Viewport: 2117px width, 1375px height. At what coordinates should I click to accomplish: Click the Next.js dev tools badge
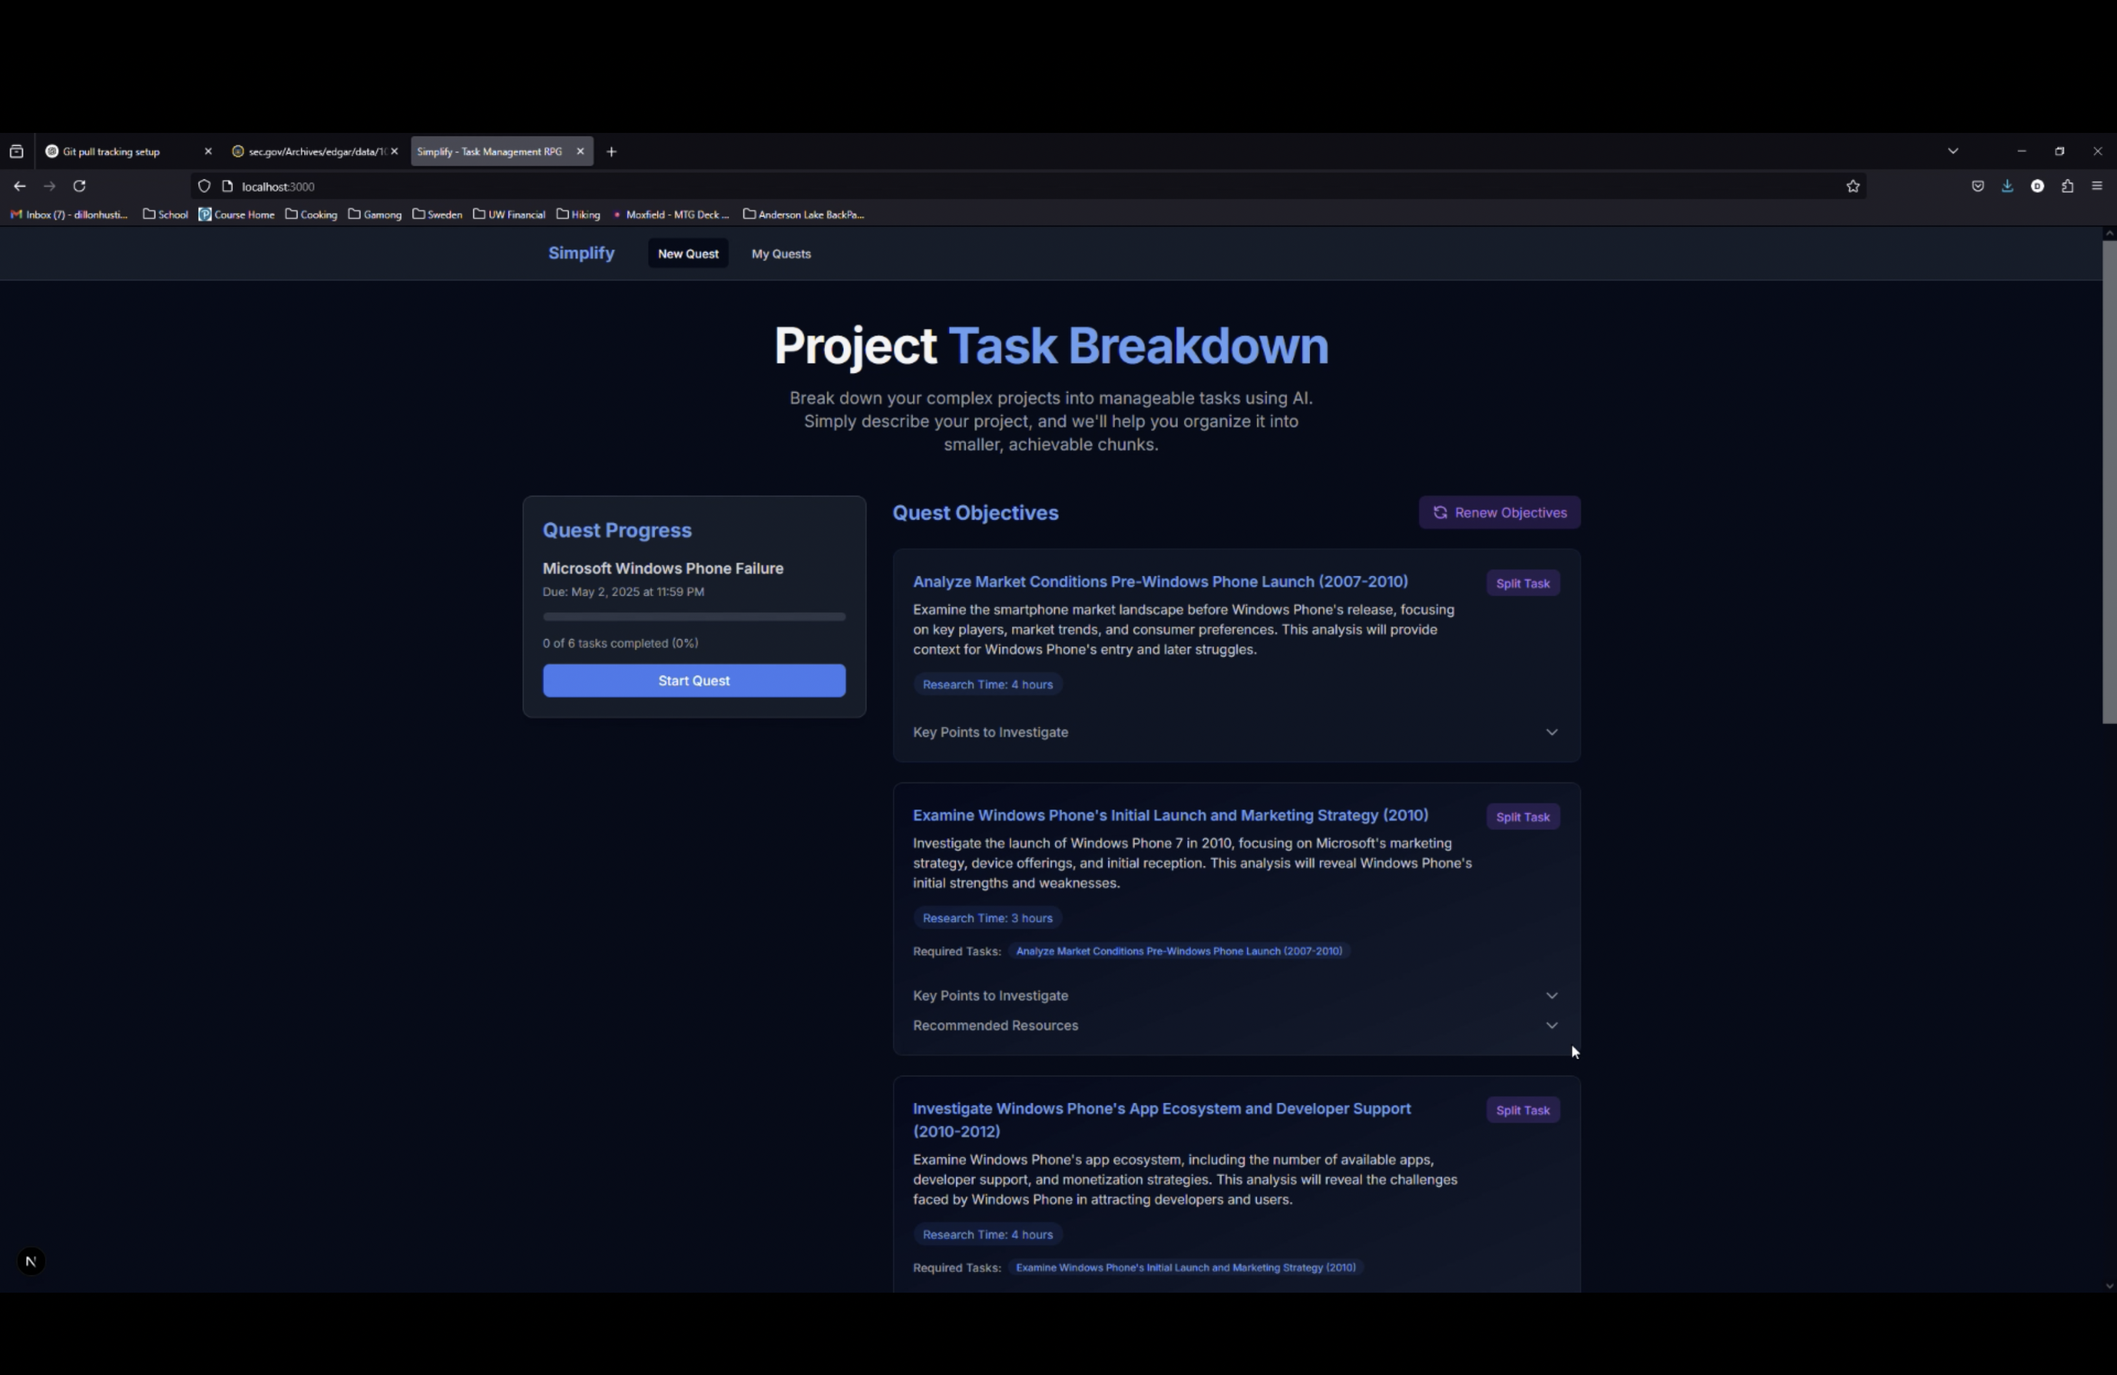pyautogui.click(x=31, y=1261)
